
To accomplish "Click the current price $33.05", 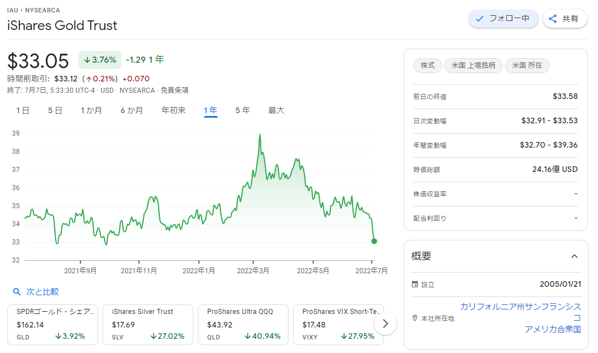I will click(38, 61).
